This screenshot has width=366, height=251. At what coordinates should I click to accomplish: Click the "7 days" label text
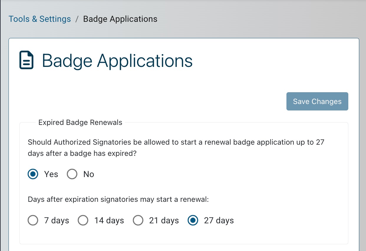57,221
